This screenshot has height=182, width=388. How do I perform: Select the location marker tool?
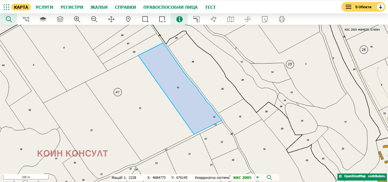(x=128, y=19)
